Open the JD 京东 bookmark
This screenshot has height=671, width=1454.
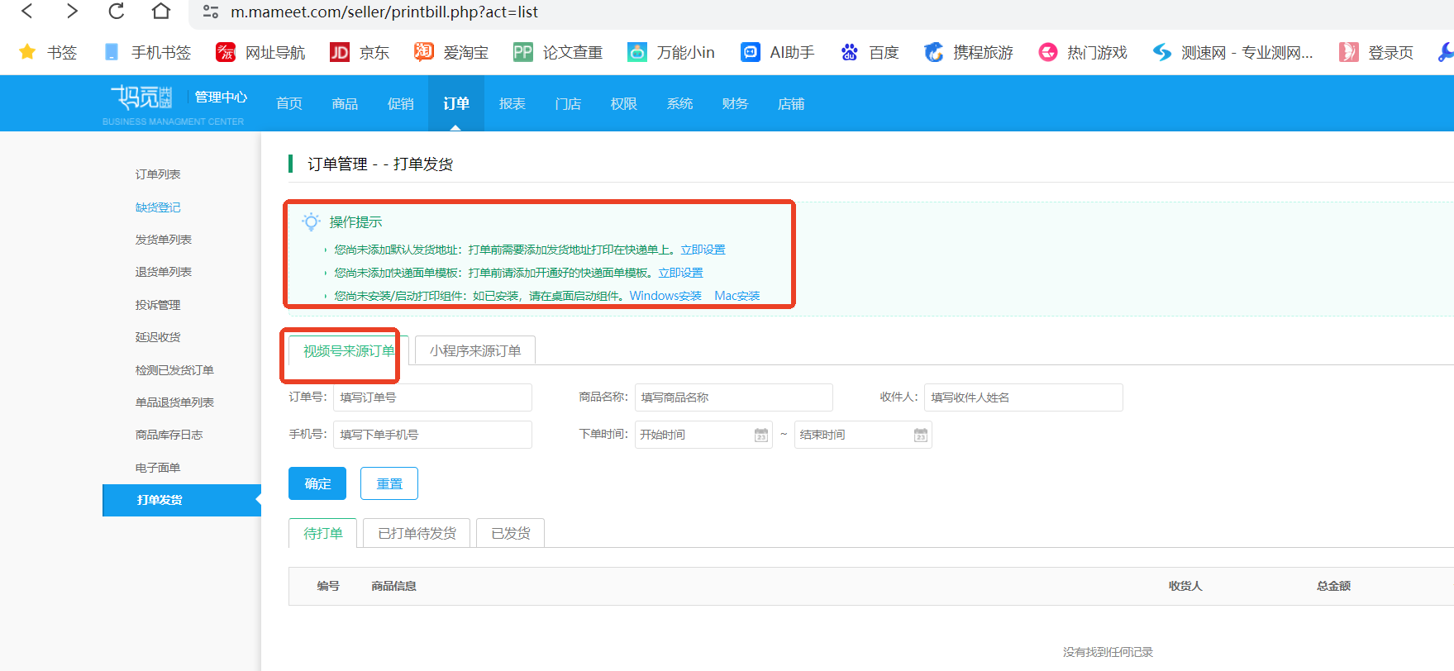coord(360,53)
